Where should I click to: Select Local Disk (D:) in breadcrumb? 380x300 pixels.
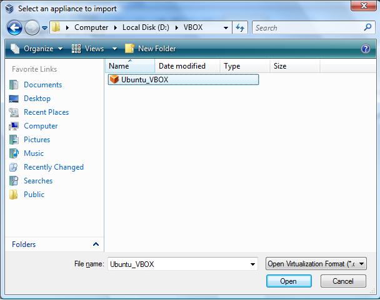[x=146, y=27]
